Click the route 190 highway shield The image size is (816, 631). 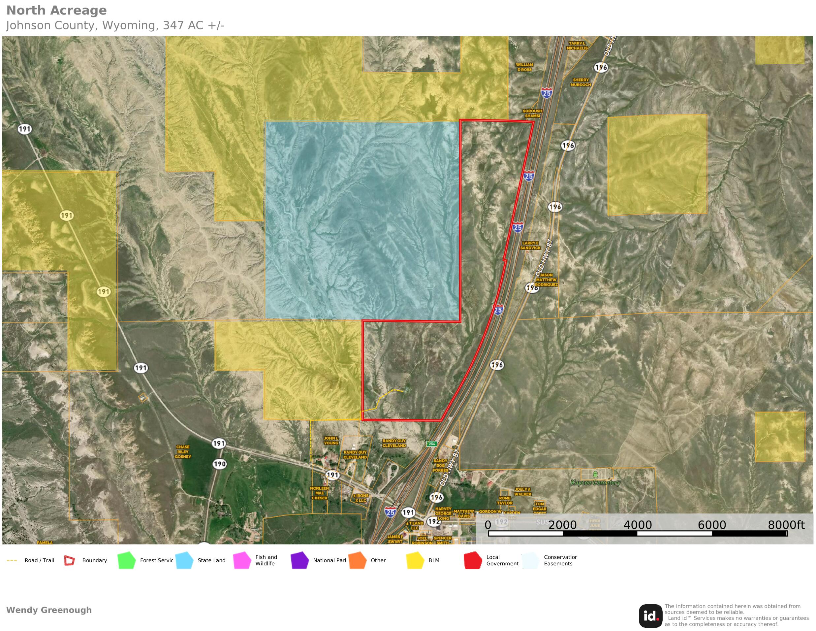219,464
